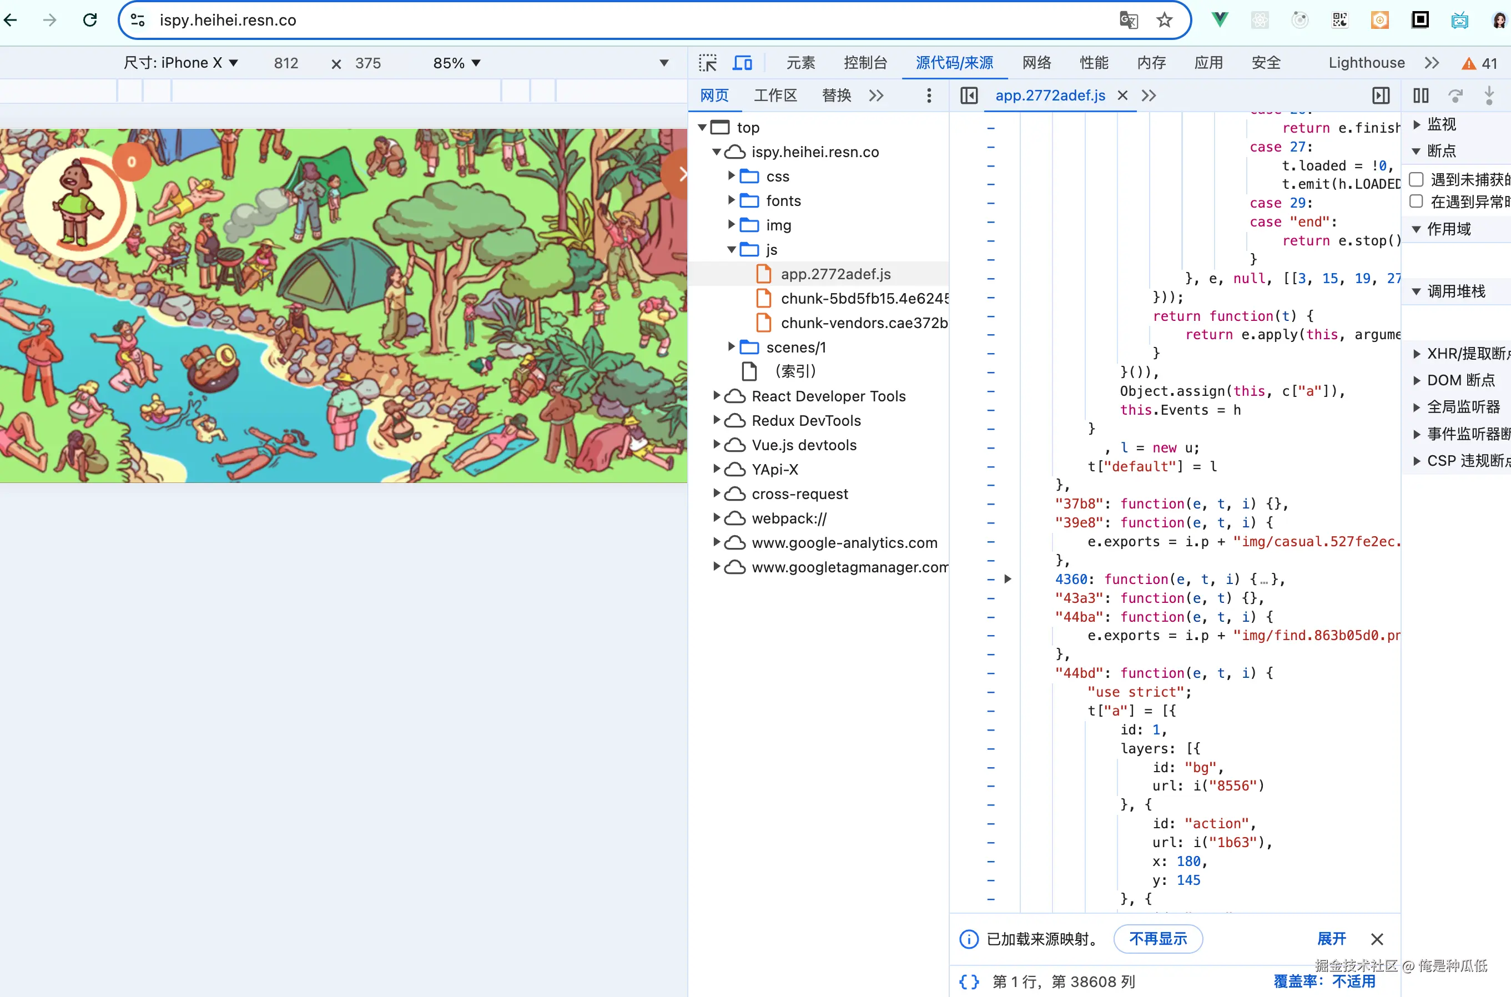
Task: Collapse the debugger sidebar panel
Action: coord(1380,95)
